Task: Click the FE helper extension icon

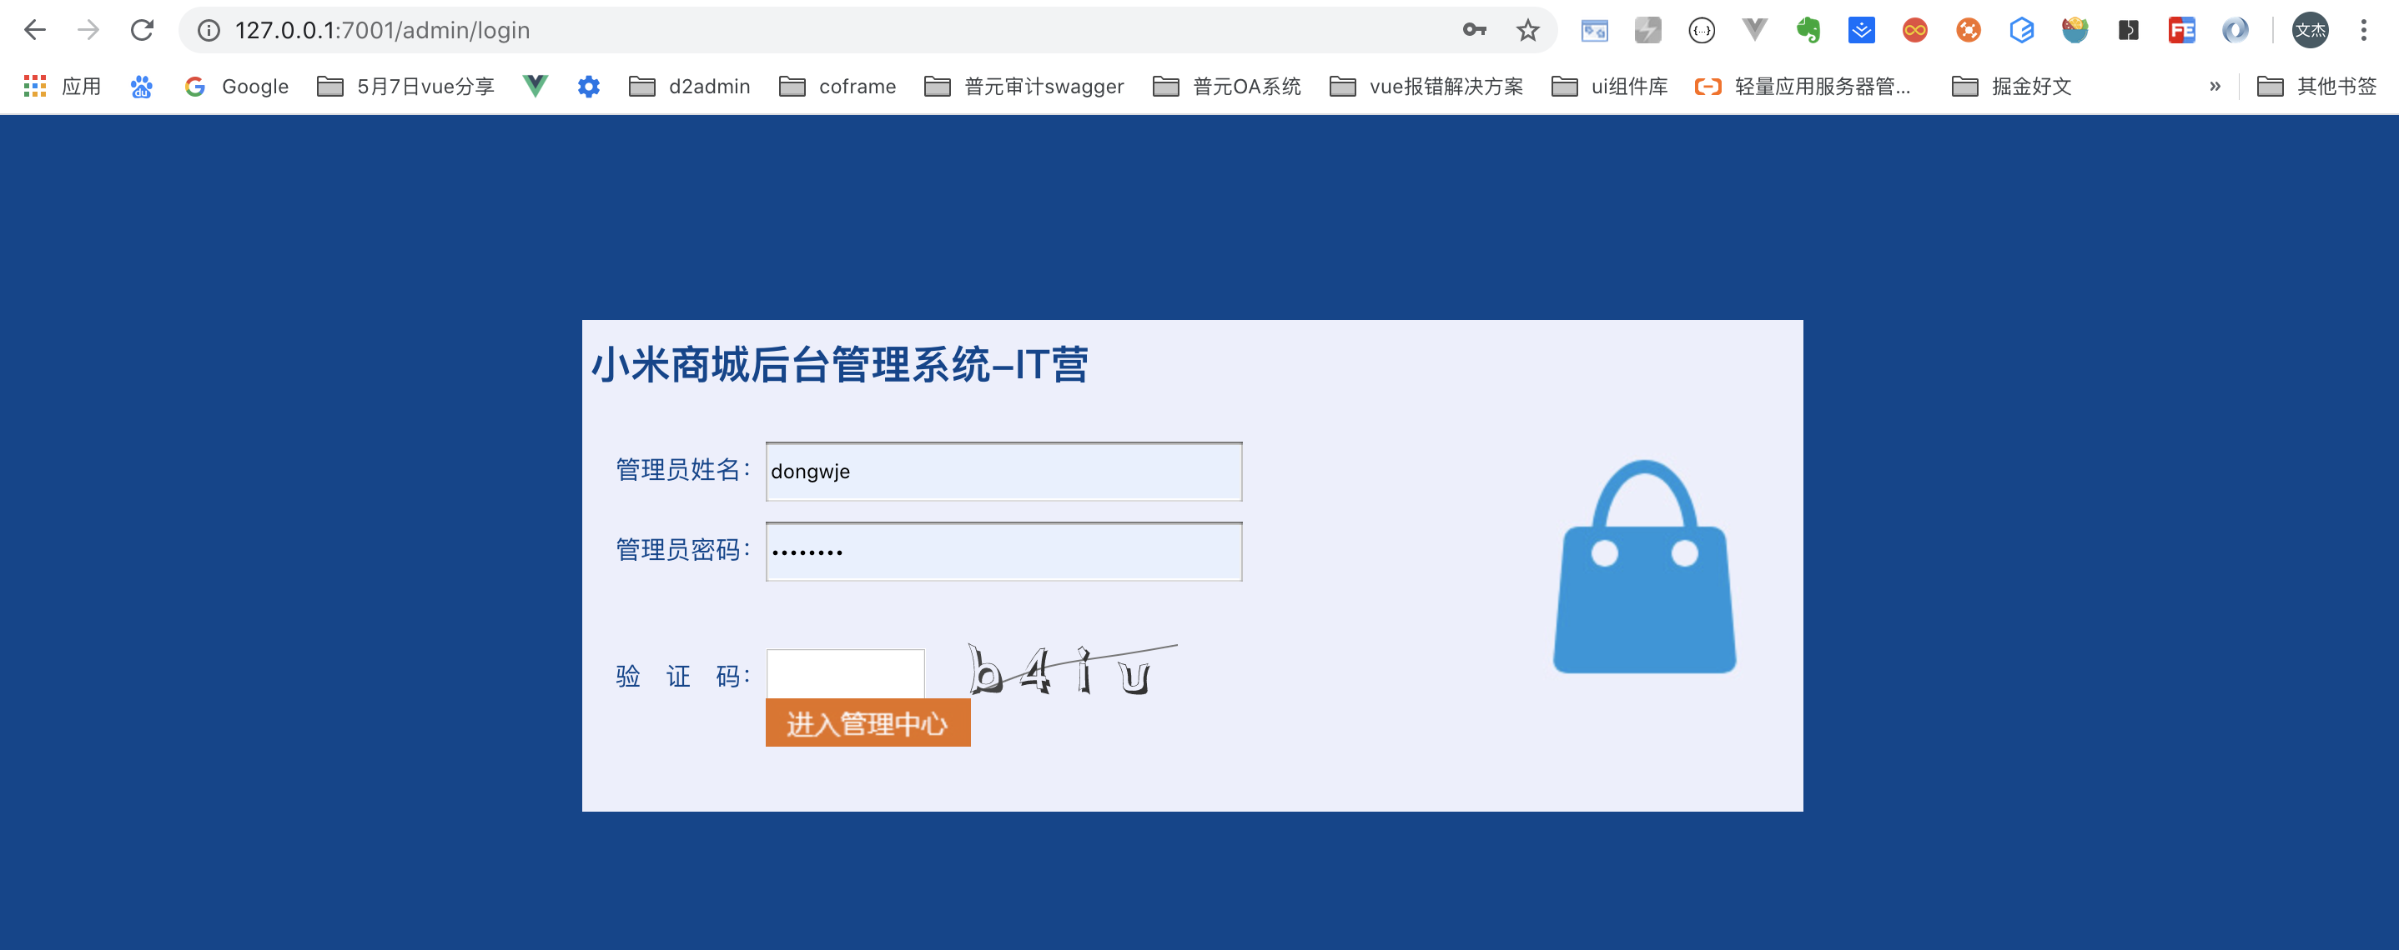Action: click(x=2181, y=31)
